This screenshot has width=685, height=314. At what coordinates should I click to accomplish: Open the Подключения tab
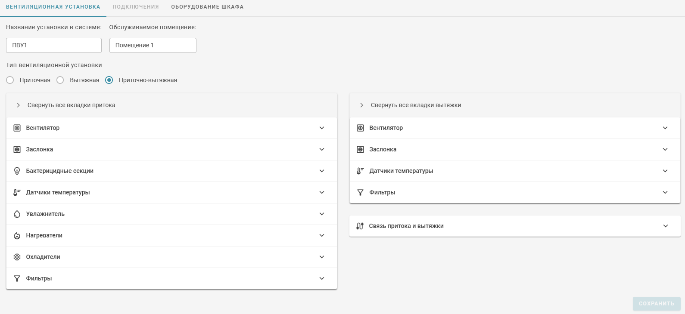(x=136, y=7)
